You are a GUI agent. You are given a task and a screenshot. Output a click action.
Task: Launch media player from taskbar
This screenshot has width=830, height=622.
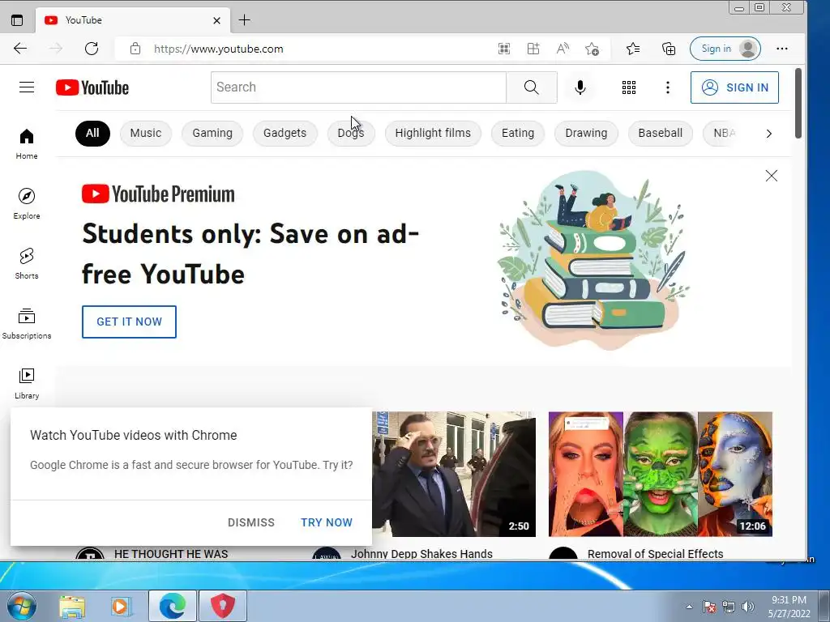point(122,607)
